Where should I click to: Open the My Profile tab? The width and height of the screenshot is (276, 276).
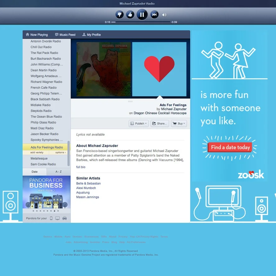(x=91, y=35)
